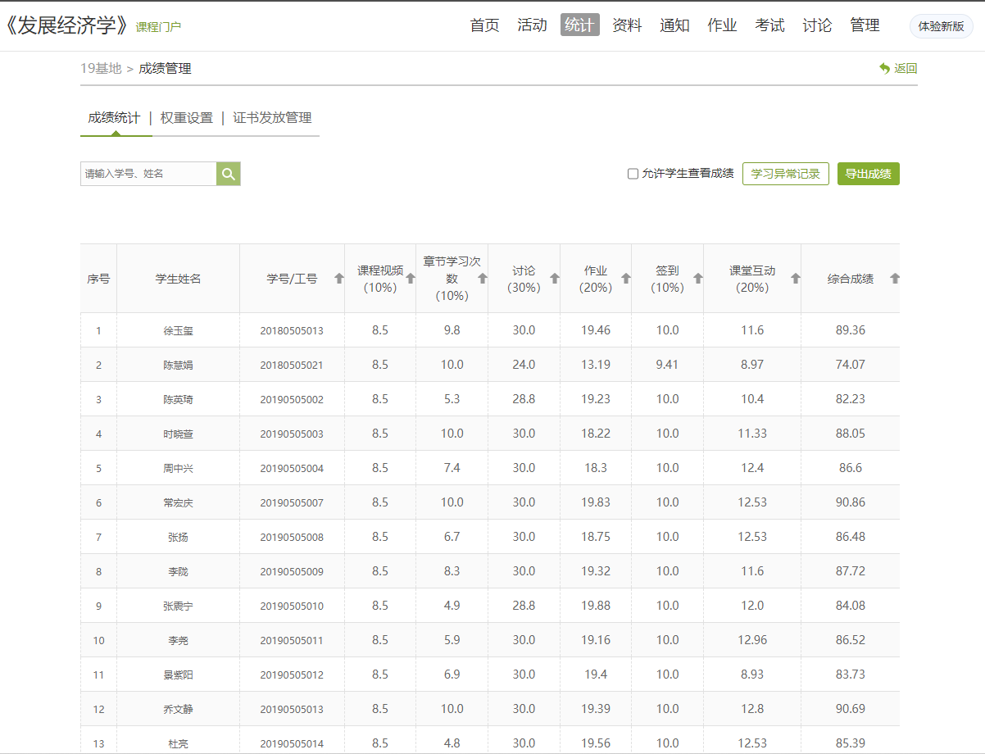Click the 体验新版 button
Screen dimensions: 985x754
click(x=941, y=26)
